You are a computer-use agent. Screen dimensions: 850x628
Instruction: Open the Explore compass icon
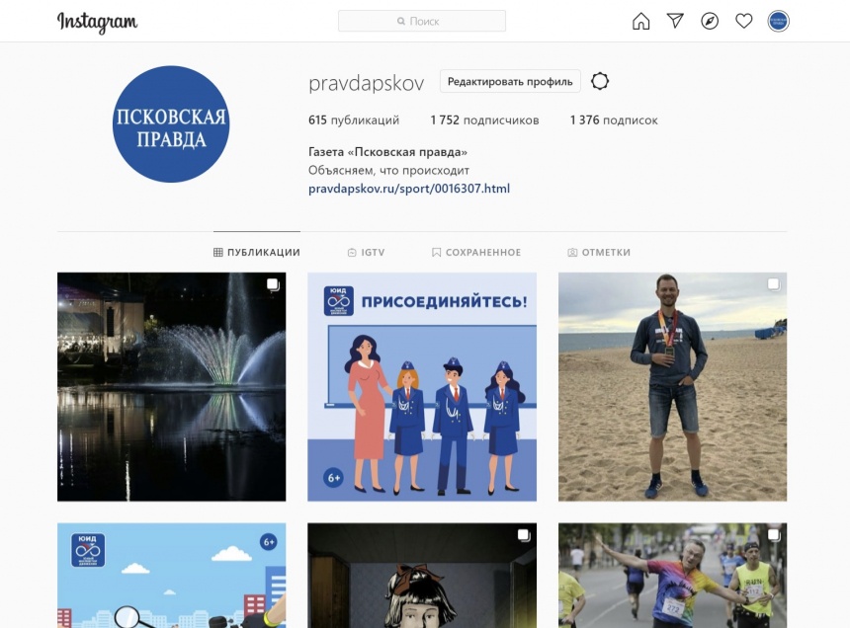(x=710, y=21)
